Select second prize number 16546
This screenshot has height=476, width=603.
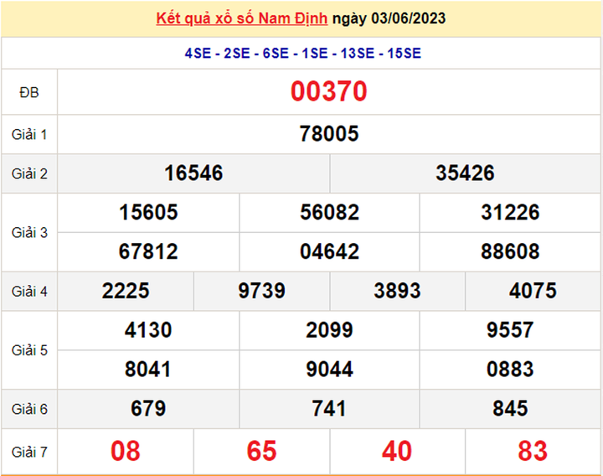193,173
